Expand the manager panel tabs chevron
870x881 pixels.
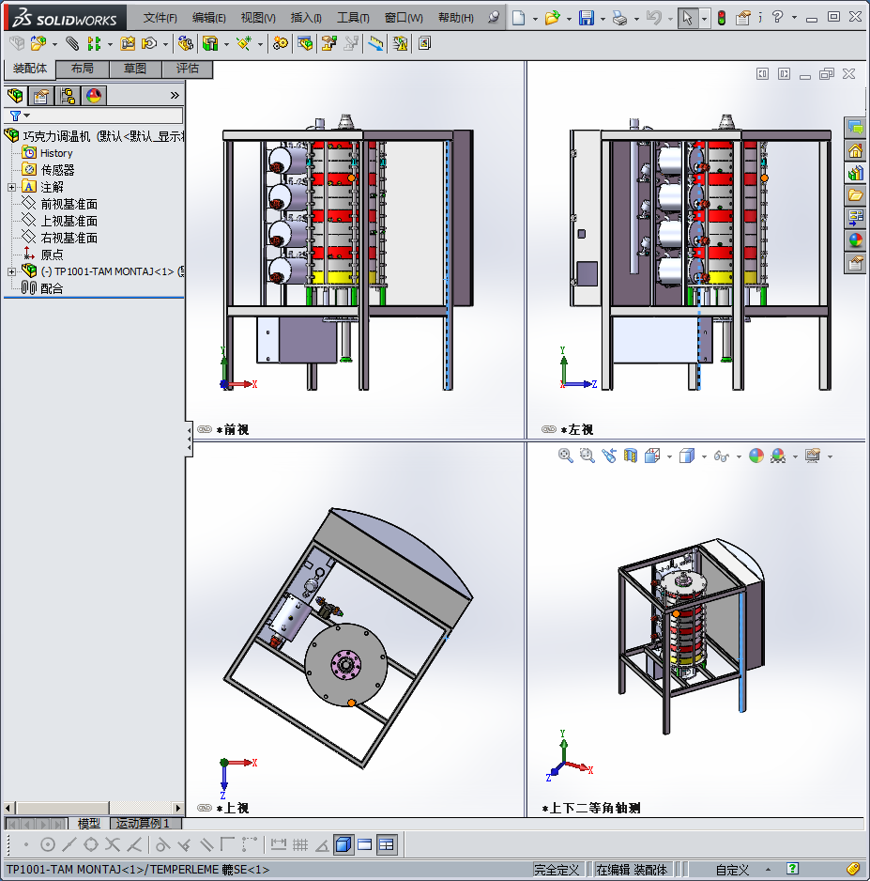click(175, 96)
